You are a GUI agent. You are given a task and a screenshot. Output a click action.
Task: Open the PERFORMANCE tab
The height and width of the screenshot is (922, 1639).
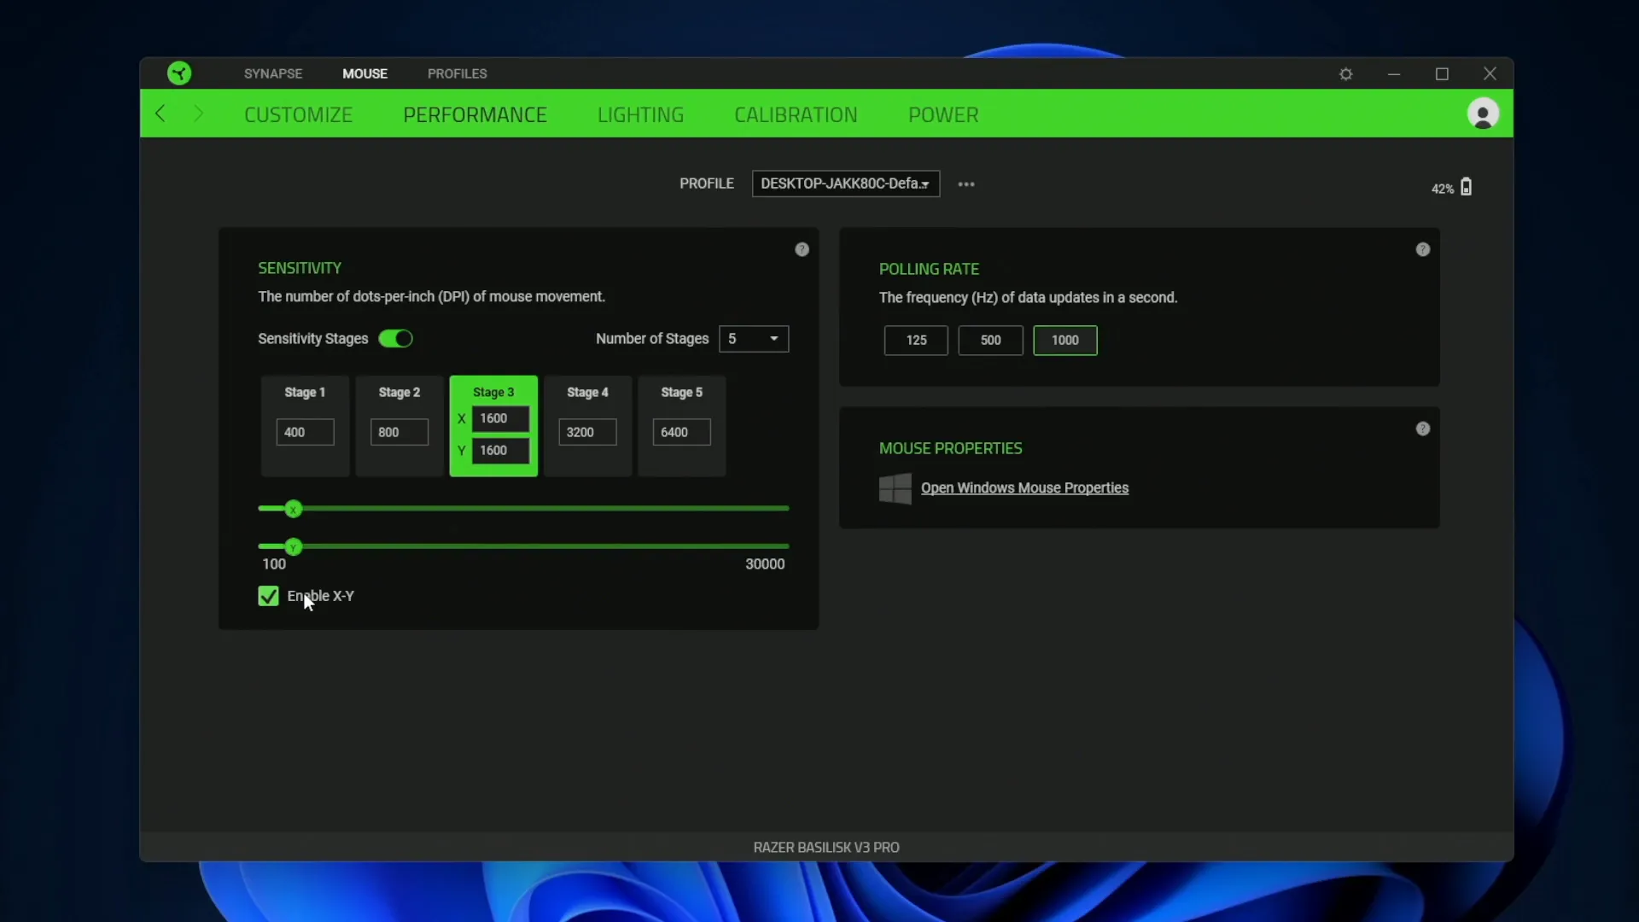475,114
